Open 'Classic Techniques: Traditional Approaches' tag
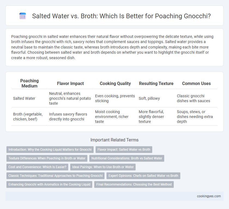 [x=56, y=176]
